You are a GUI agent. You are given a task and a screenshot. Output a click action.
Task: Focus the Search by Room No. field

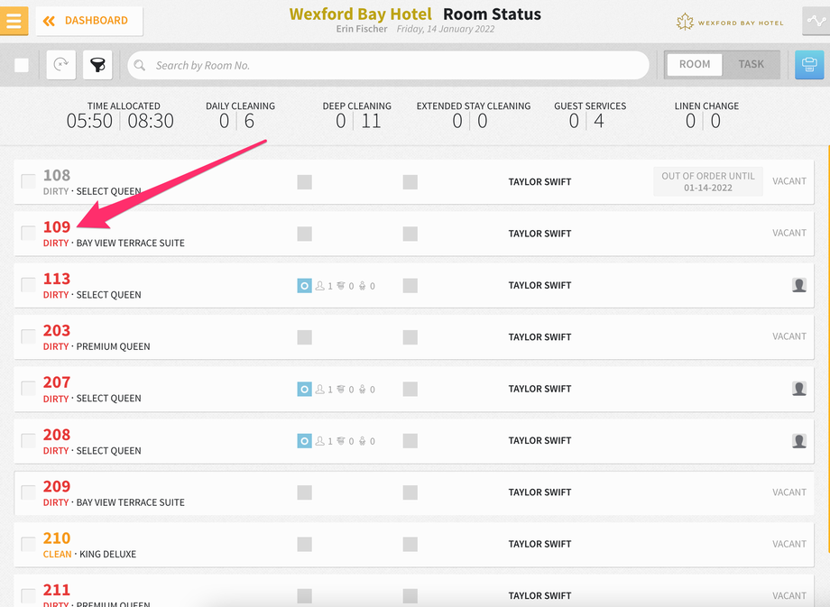point(389,65)
